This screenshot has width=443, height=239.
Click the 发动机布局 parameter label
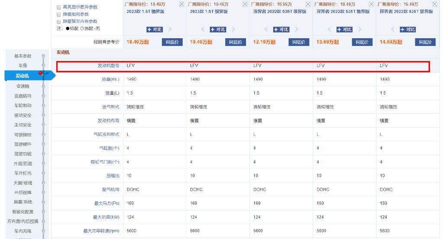[x=109, y=121]
